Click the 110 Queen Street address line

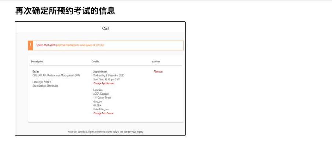tap(102, 98)
